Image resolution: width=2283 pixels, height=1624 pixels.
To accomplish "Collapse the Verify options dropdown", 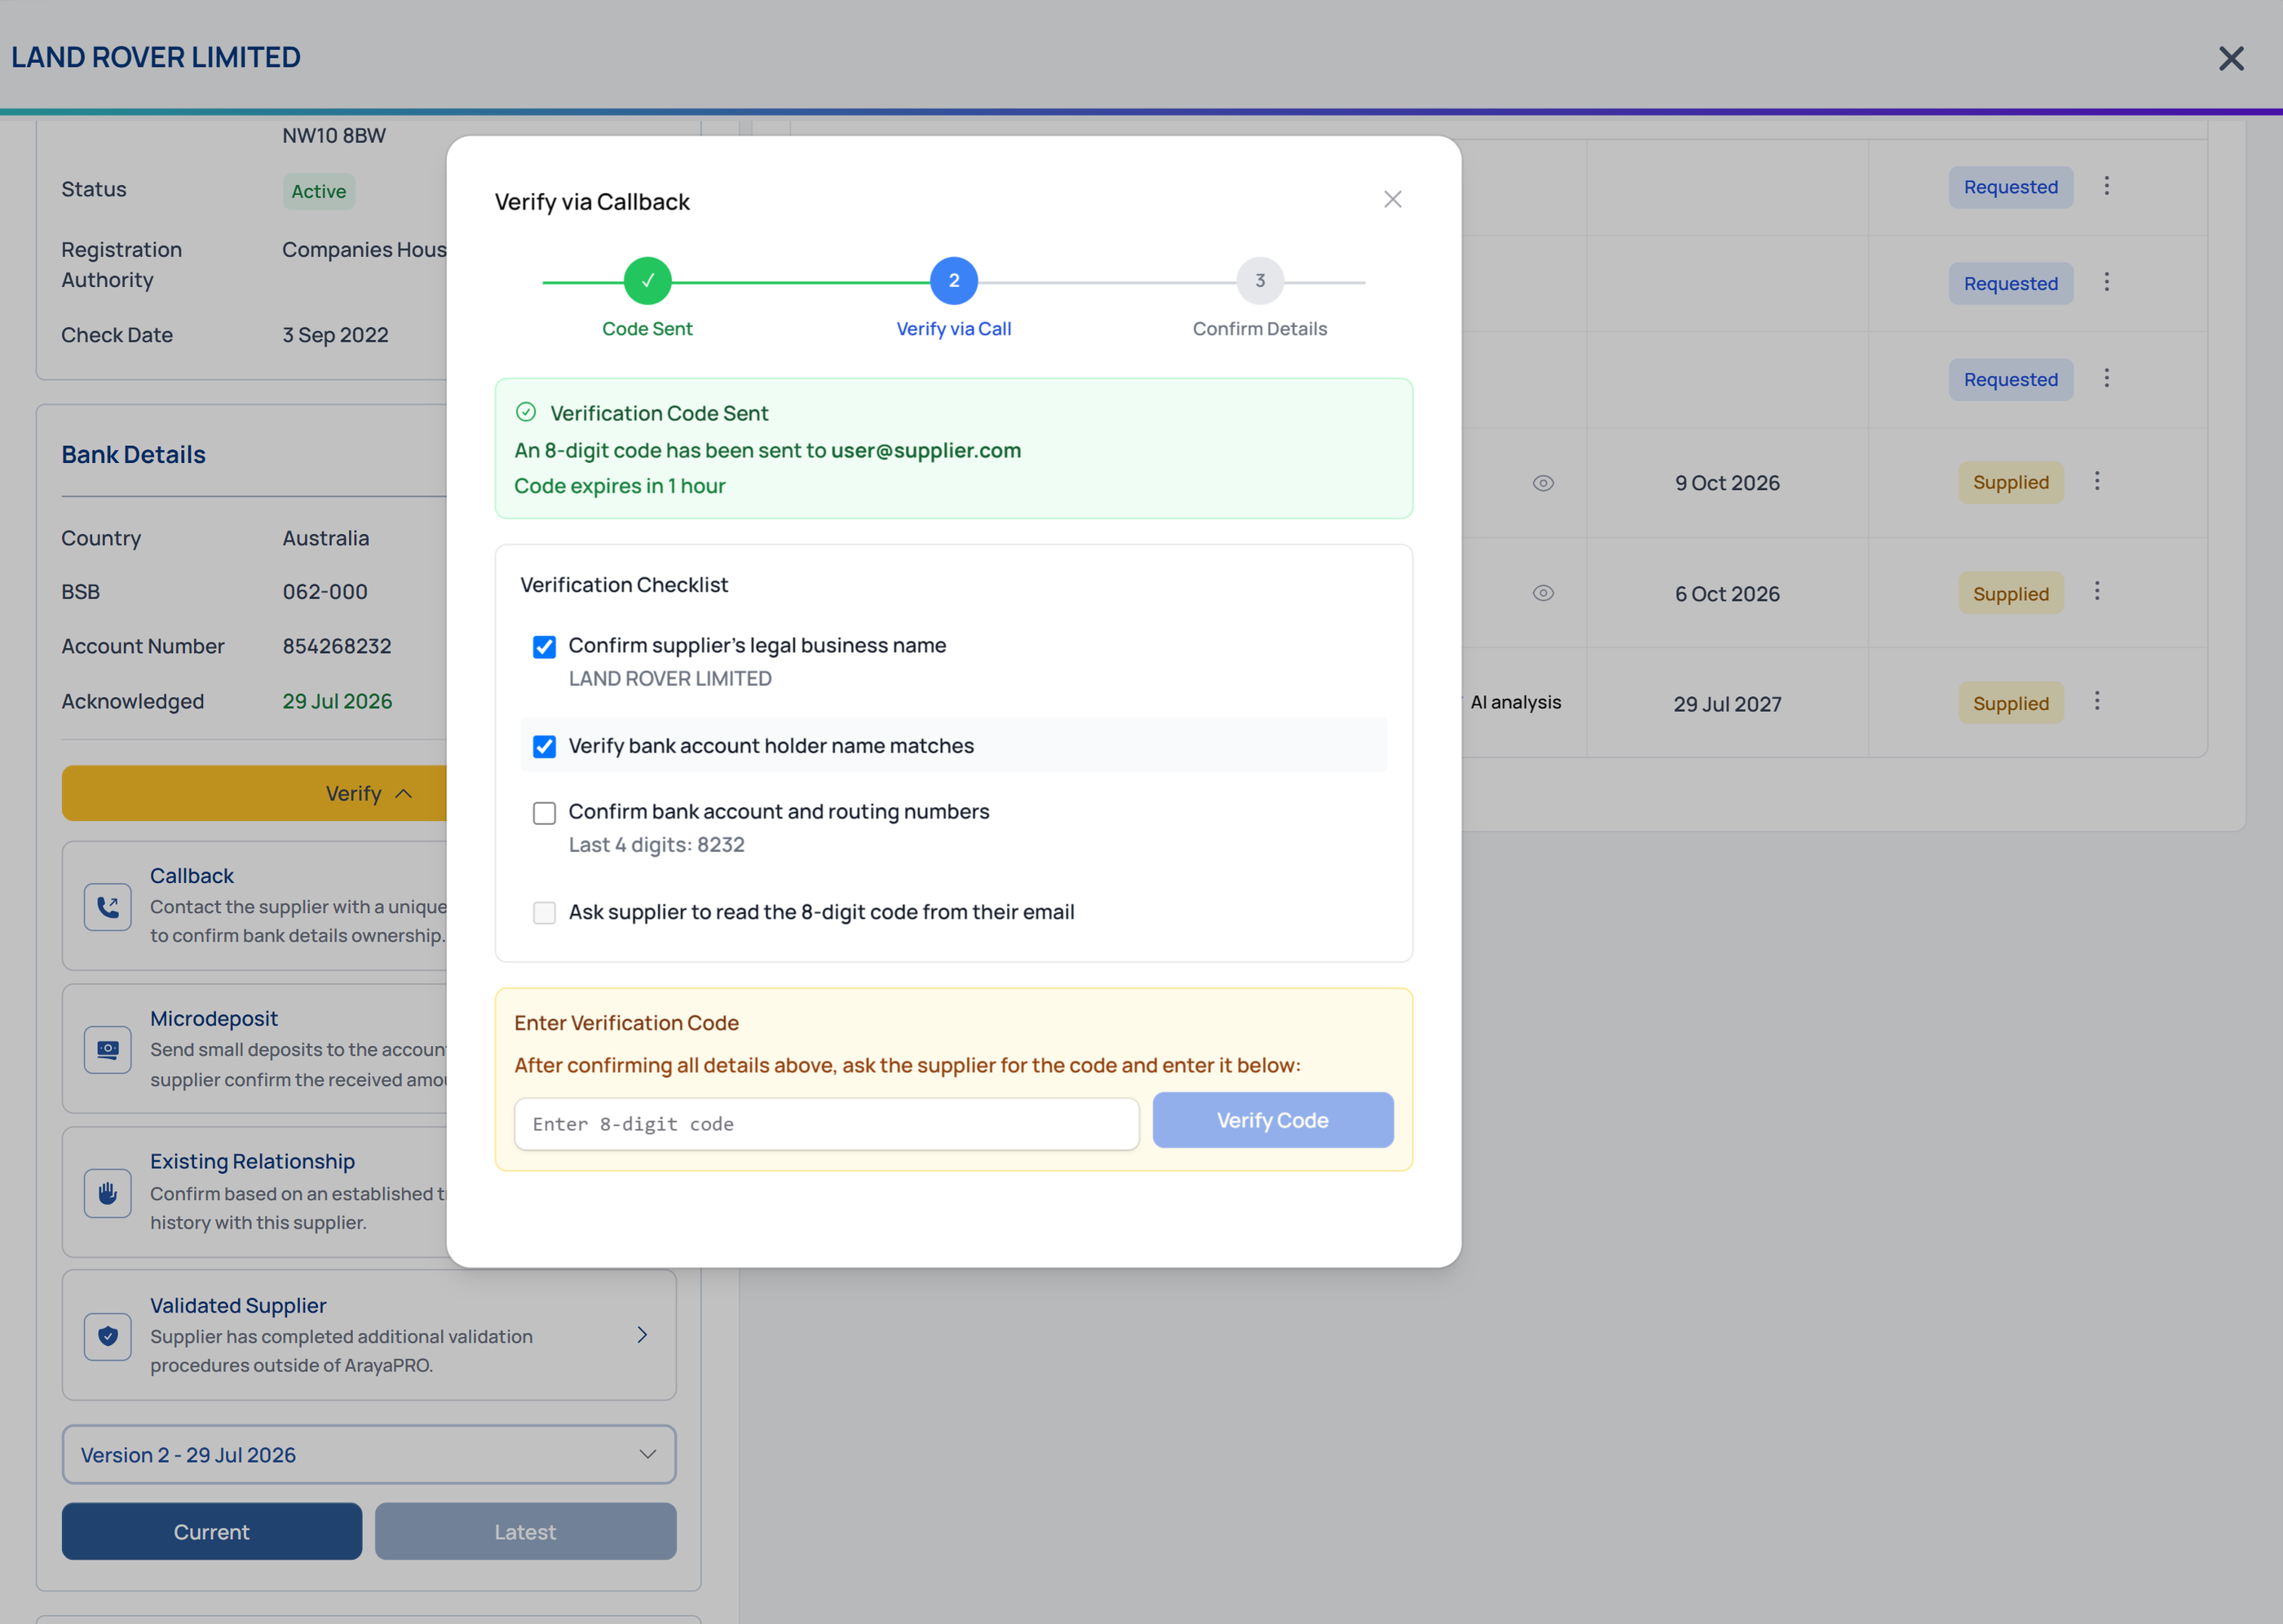I will 368,793.
